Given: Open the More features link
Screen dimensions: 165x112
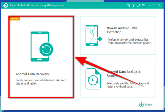Looking at the screenshot, I should pyautogui.click(x=148, y=105).
